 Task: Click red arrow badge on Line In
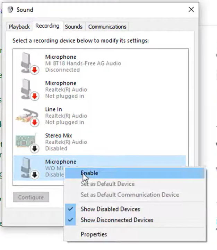[x=35, y=122]
